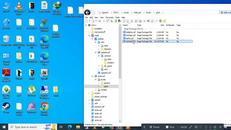Image resolution: width=231 pixels, height=130 pixels.
Task: Open VLC media player desktop icon
Action: coord(19,8)
